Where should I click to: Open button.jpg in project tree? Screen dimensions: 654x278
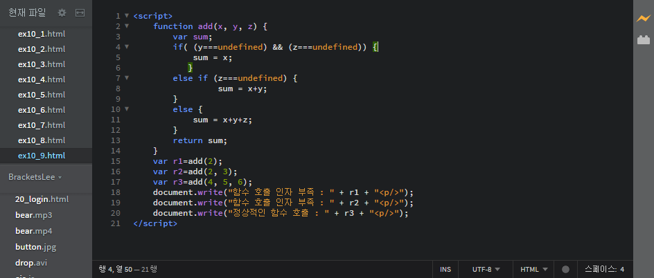coord(36,247)
